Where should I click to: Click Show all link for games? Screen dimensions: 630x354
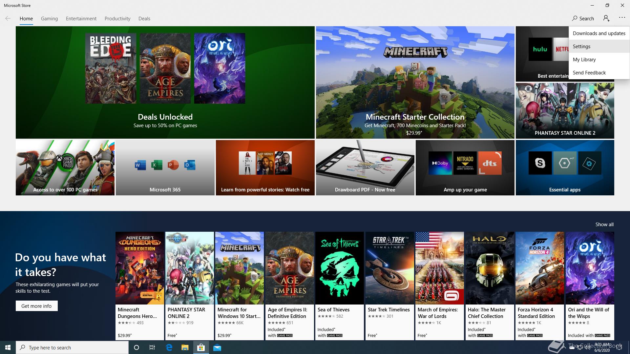click(x=604, y=225)
